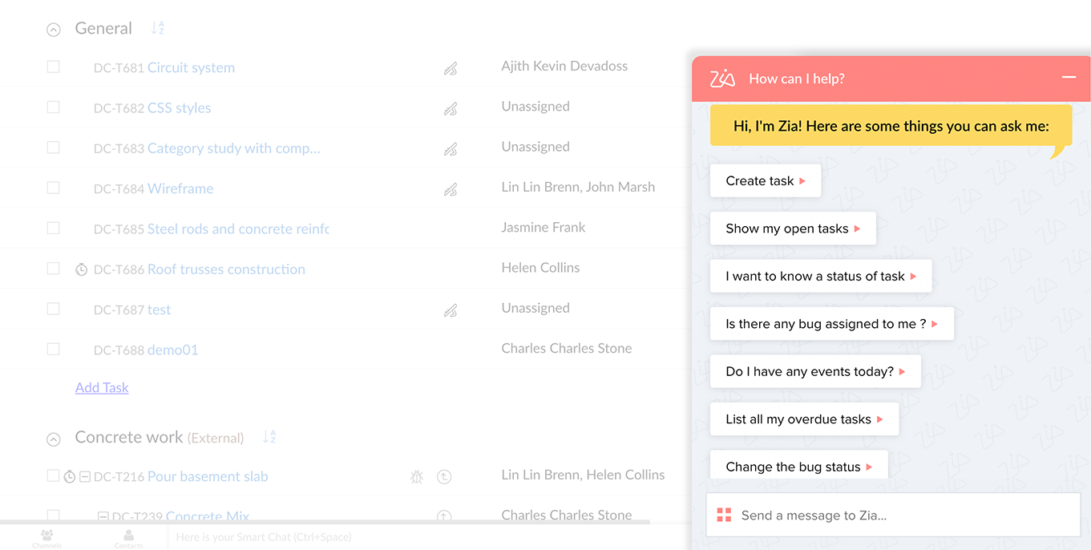Collapse the General task section
1091x550 pixels.
(x=54, y=30)
